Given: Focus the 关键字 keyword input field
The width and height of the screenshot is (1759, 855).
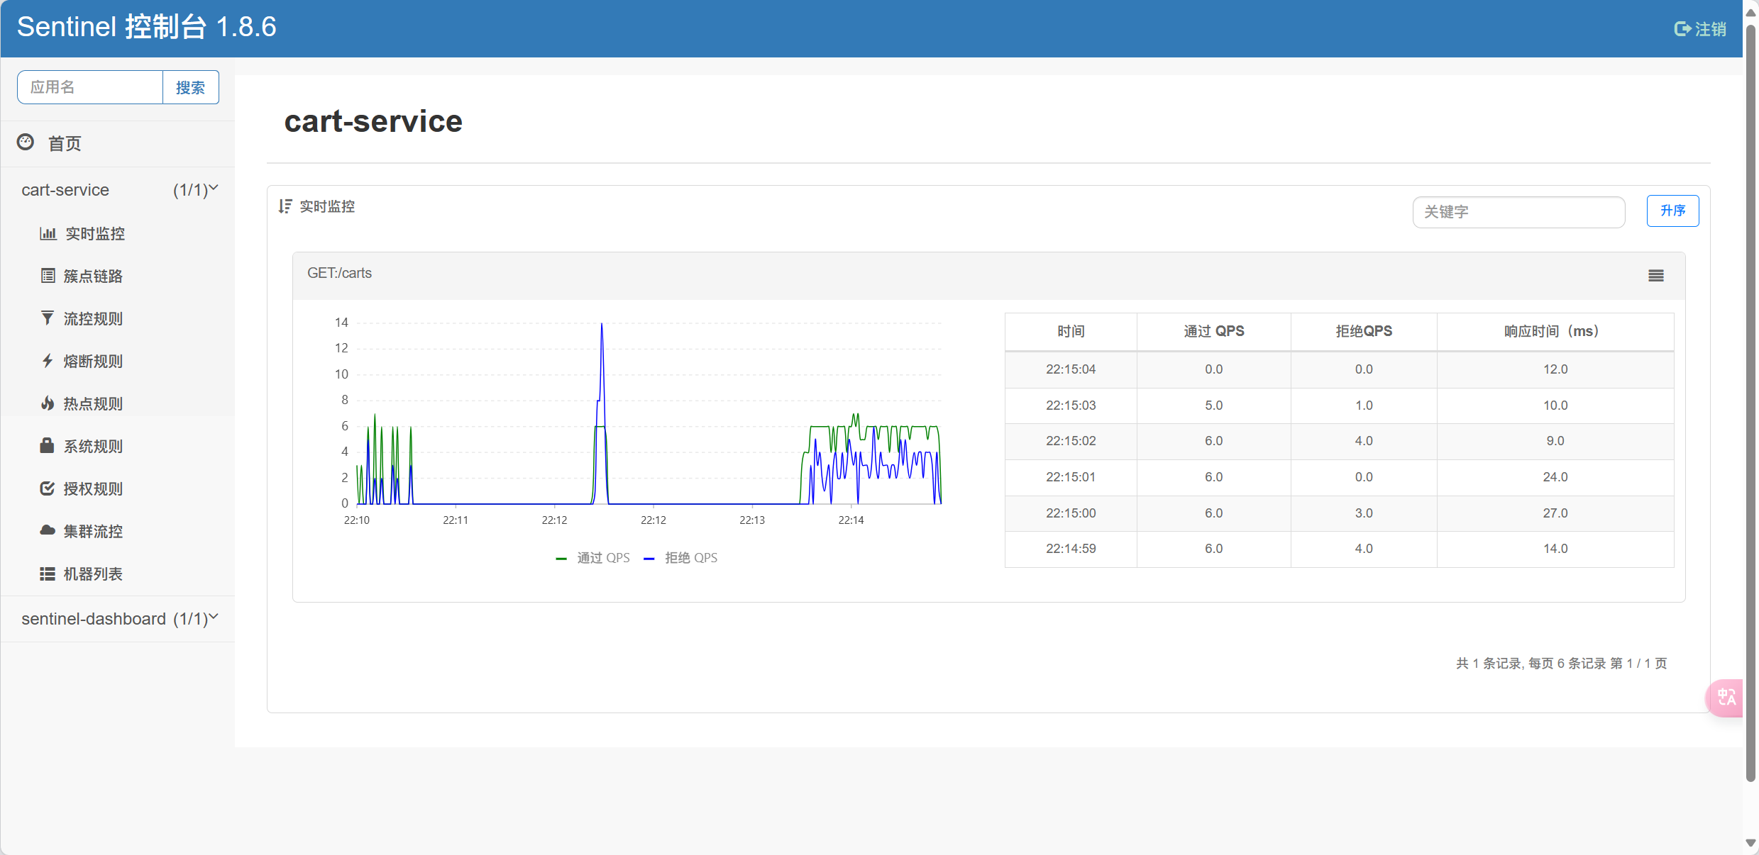Looking at the screenshot, I should [x=1518, y=212].
